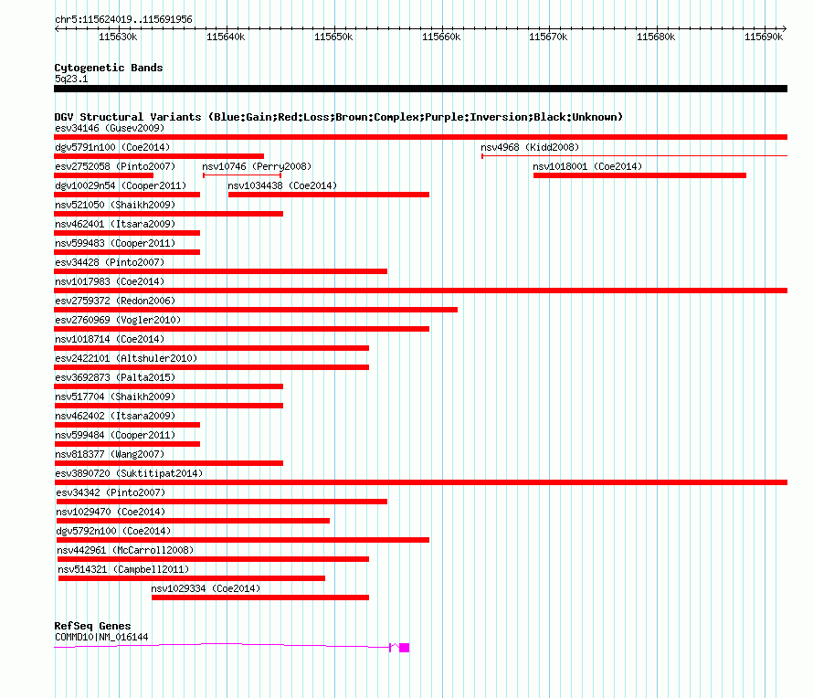Click the 115640k ruler tick label

point(226,37)
